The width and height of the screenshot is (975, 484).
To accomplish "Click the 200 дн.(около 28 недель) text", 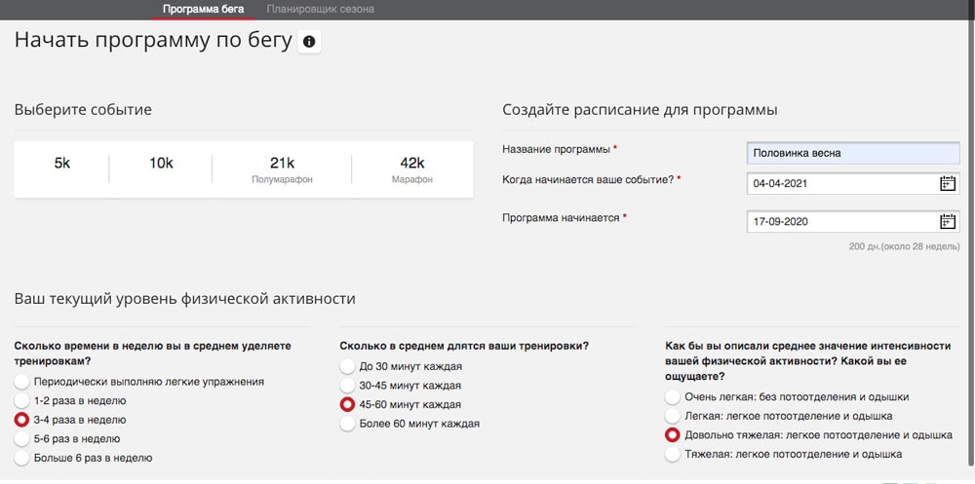I will pos(904,246).
